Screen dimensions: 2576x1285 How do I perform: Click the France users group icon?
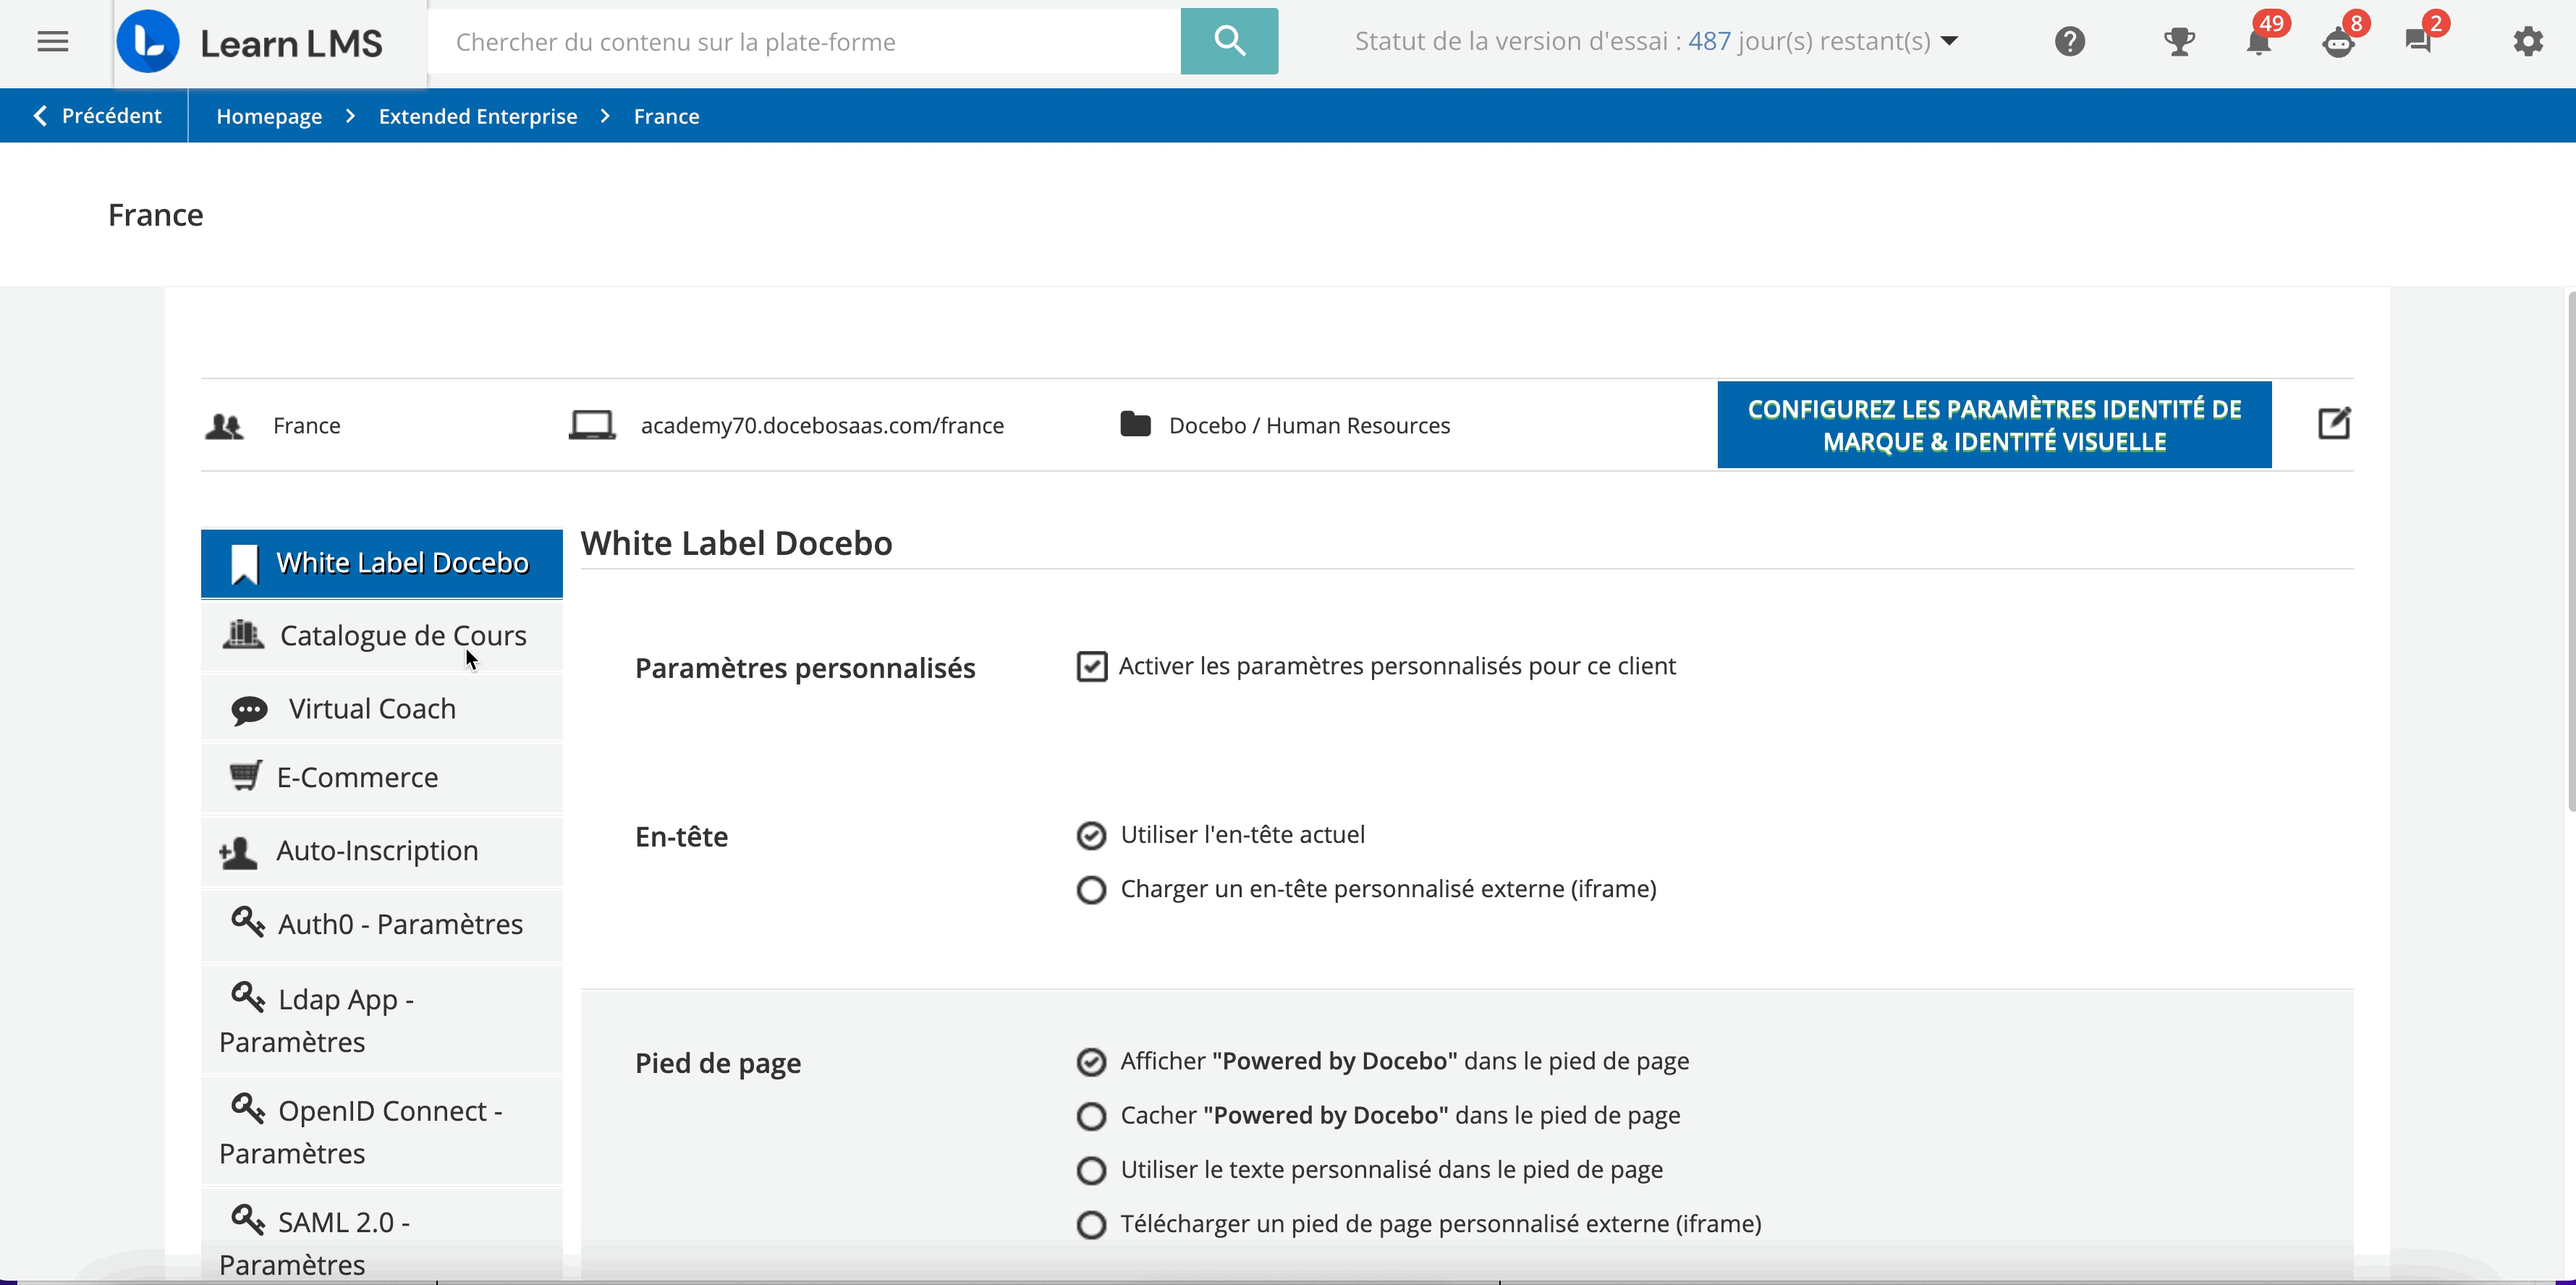click(224, 427)
